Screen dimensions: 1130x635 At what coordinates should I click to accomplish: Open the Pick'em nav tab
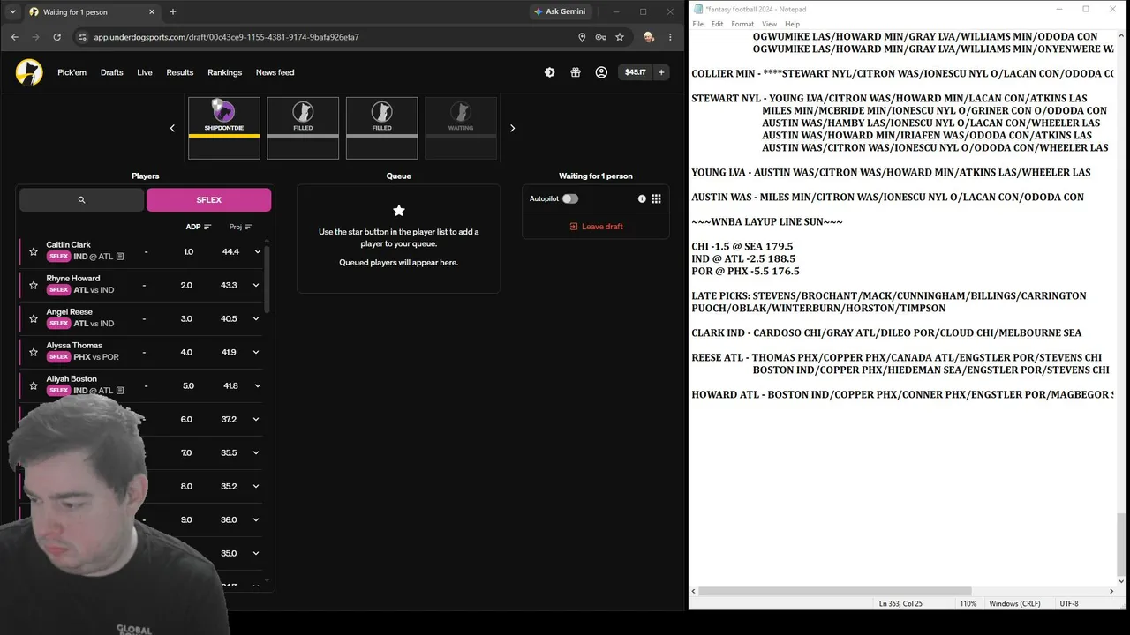point(72,72)
